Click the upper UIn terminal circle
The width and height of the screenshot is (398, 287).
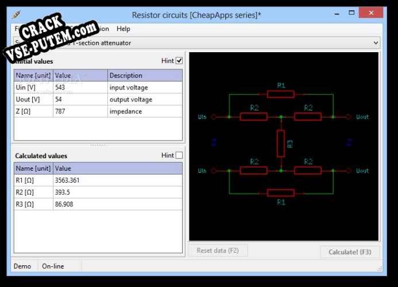[x=214, y=117]
